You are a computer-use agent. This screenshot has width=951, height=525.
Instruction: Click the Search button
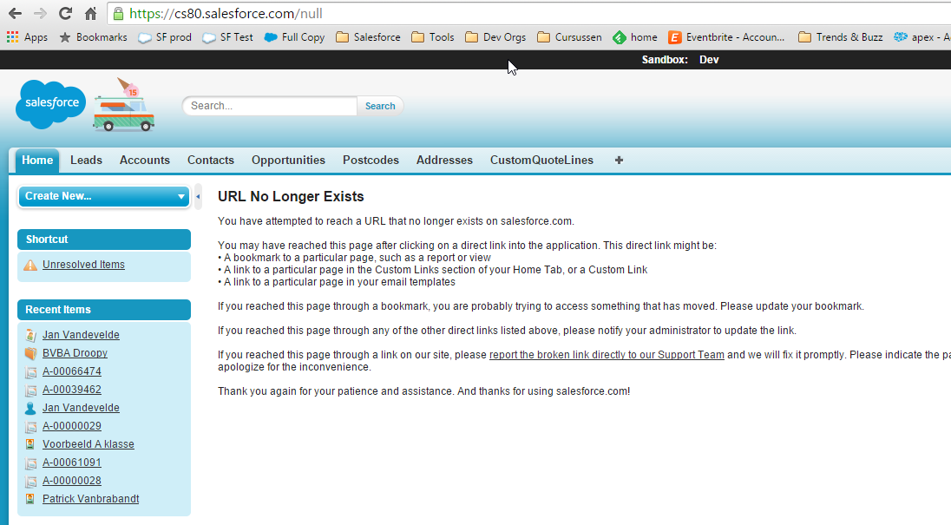pos(380,106)
